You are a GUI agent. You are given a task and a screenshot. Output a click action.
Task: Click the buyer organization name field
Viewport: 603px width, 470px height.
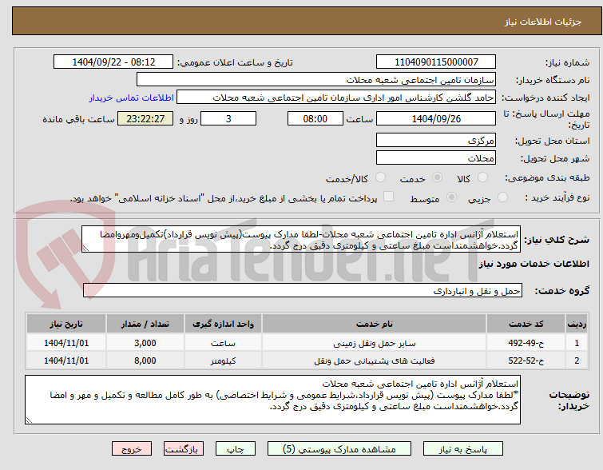[x=316, y=80]
